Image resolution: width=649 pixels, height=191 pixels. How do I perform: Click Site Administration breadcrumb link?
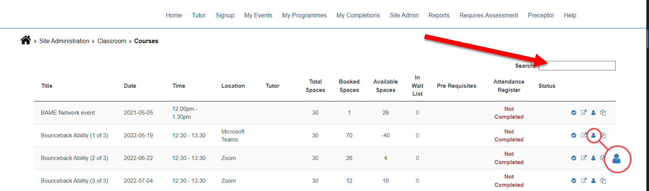[64, 41]
